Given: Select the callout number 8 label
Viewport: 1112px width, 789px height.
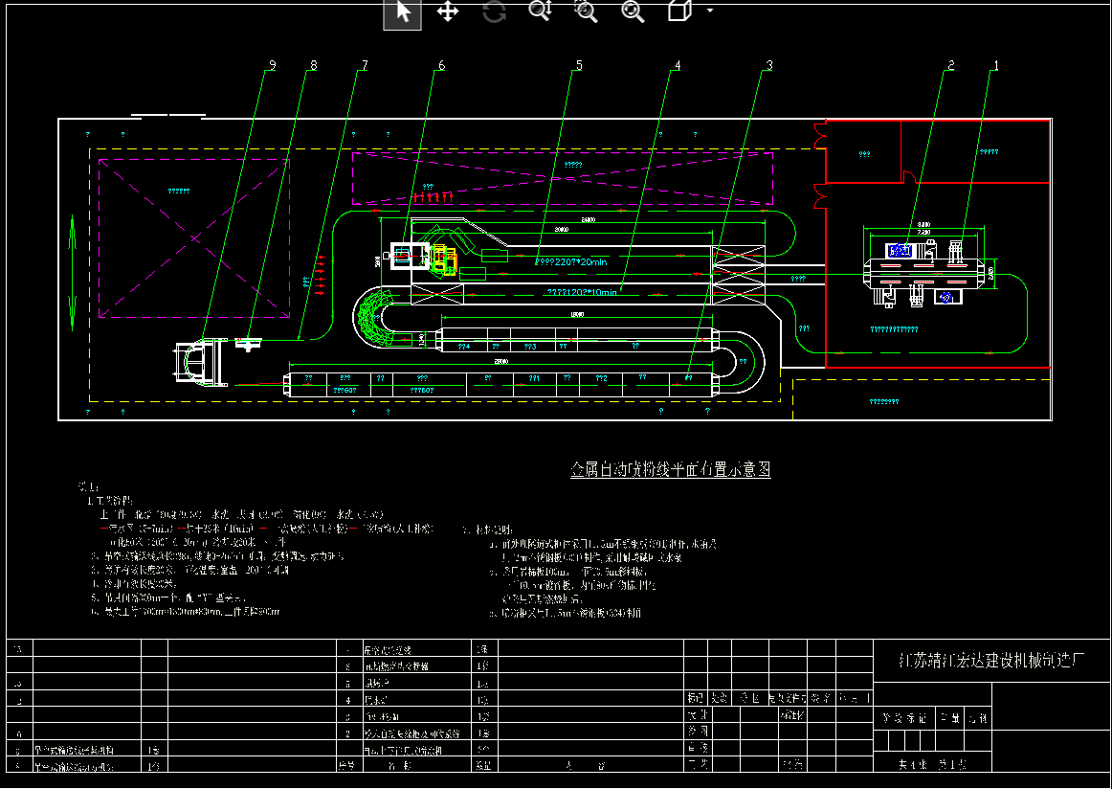Looking at the screenshot, I should pyautogui.click(x=314, y=65).
